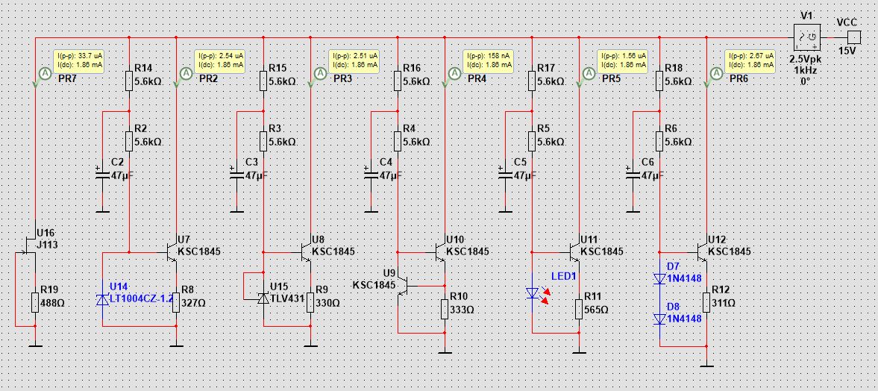Click the PR6 readout showing 2.67 uA
Image resolution: width=878 pixels, height=391 pixels.
click(x=750, y=60)
